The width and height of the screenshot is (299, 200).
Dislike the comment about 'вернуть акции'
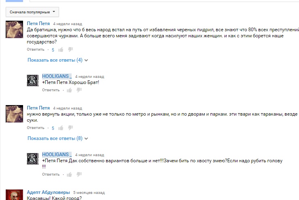pyautogui.click(x=70, y=128)
